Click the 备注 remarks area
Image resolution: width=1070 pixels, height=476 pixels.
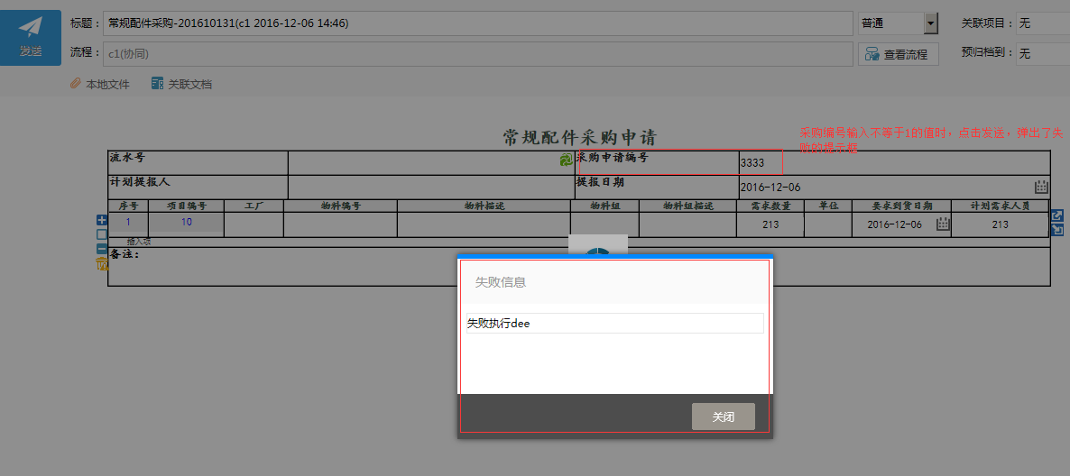[578, 267]
